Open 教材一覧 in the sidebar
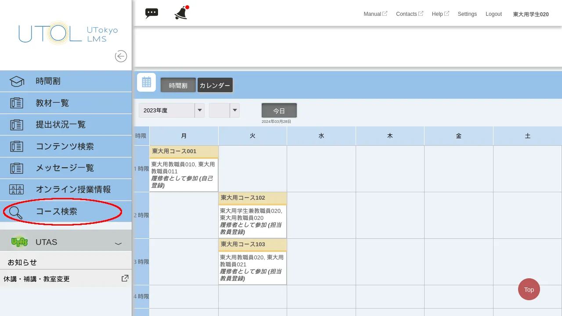The width and height of the screenshot is (562, 316). [52, 103]
